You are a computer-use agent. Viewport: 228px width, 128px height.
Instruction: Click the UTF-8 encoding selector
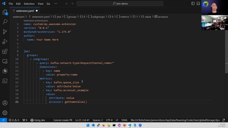pos(109,120)
